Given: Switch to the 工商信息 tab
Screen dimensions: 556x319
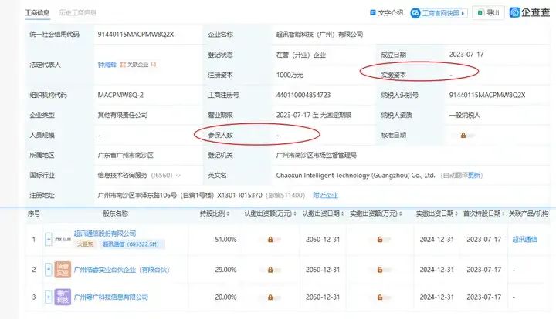Looking at the screenshot, I should [37, 13].
